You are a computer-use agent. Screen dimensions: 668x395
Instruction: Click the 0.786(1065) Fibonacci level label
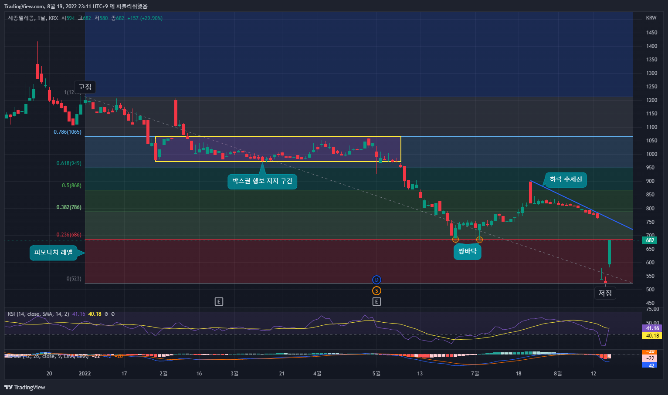(68, 132)
